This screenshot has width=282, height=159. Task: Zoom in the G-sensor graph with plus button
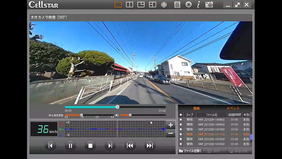(171, 125)
